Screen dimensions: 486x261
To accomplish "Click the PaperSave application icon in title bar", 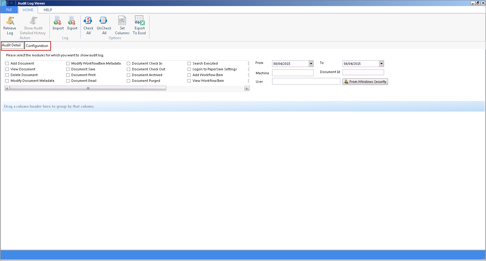I will (4, 3).
